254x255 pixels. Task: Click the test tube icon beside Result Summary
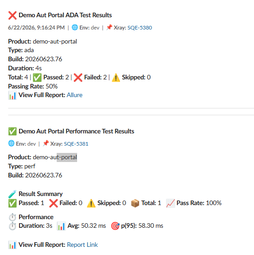12,194
